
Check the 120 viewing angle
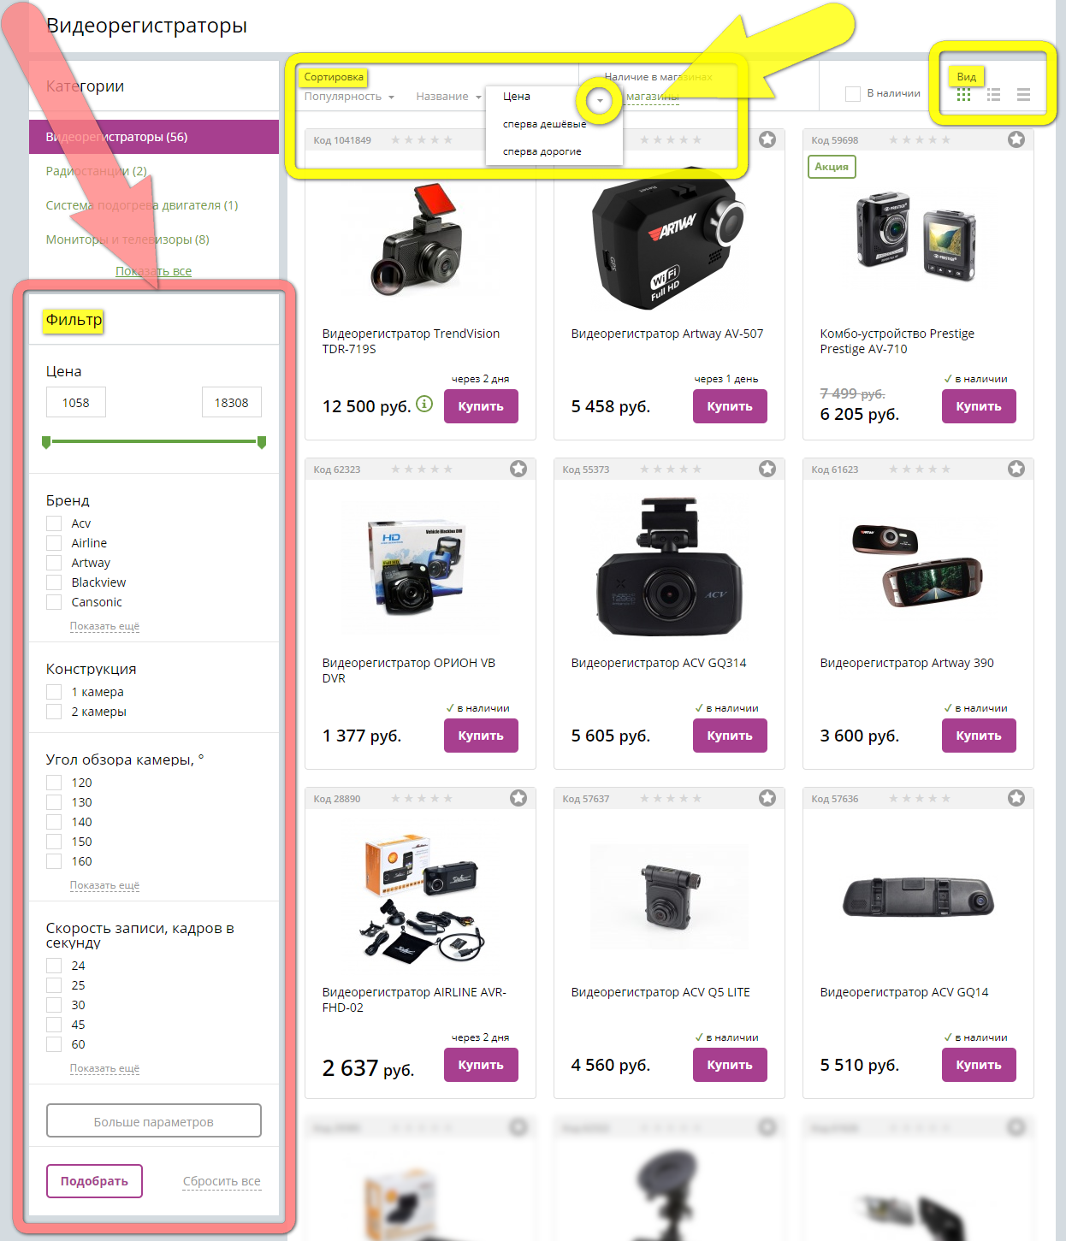pos(54,783)
